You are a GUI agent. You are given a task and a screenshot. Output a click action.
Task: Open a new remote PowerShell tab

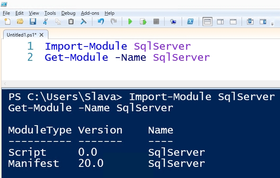[173, 21]
